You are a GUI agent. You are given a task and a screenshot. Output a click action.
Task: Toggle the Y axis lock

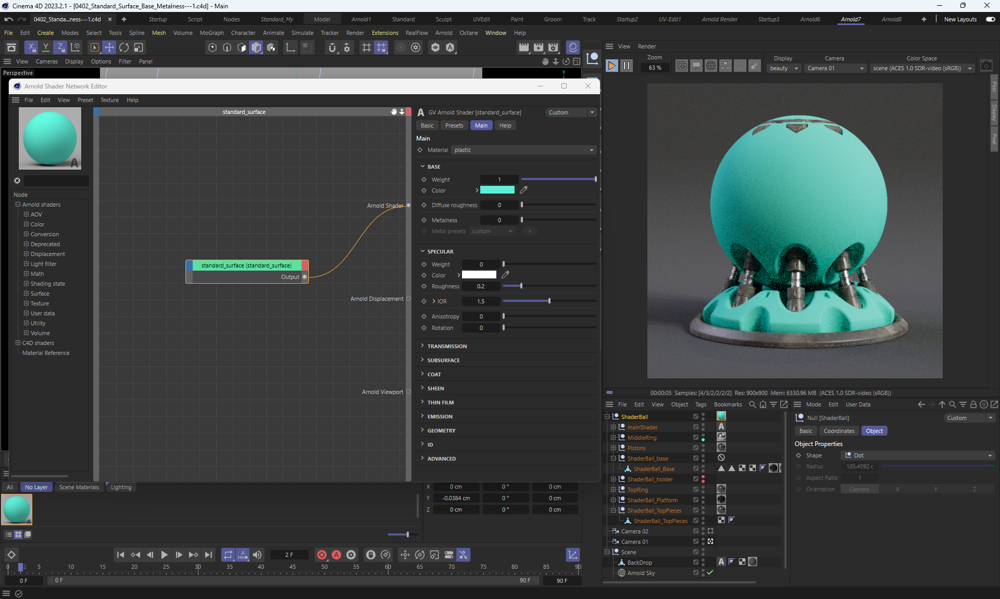46,47
